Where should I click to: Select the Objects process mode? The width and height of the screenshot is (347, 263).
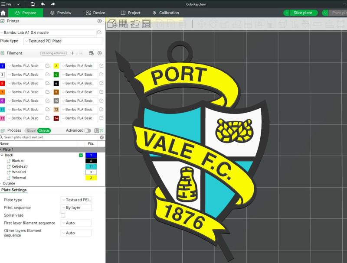tap(44, 130)
